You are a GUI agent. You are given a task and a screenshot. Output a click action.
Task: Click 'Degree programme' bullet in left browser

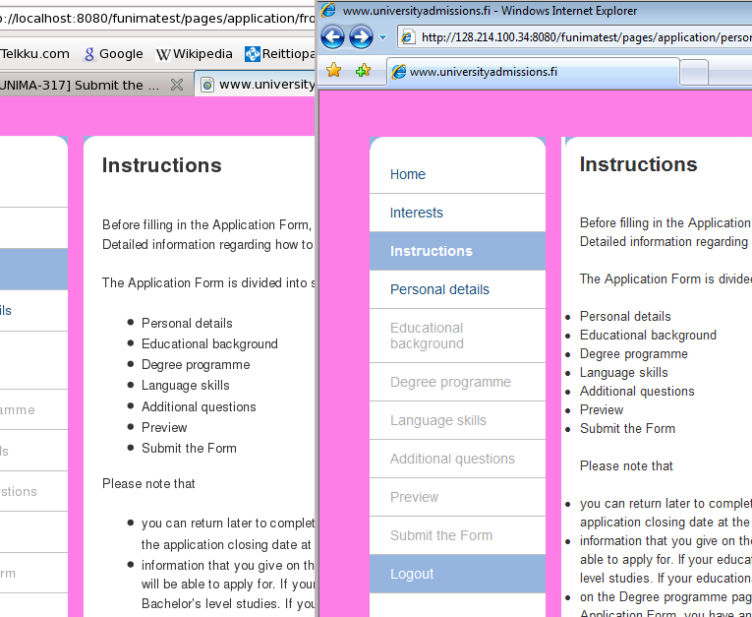(x=196, y=364)
